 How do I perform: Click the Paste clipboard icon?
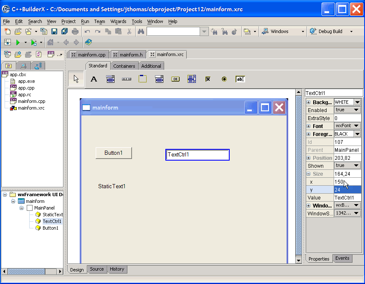click(119, 31)
